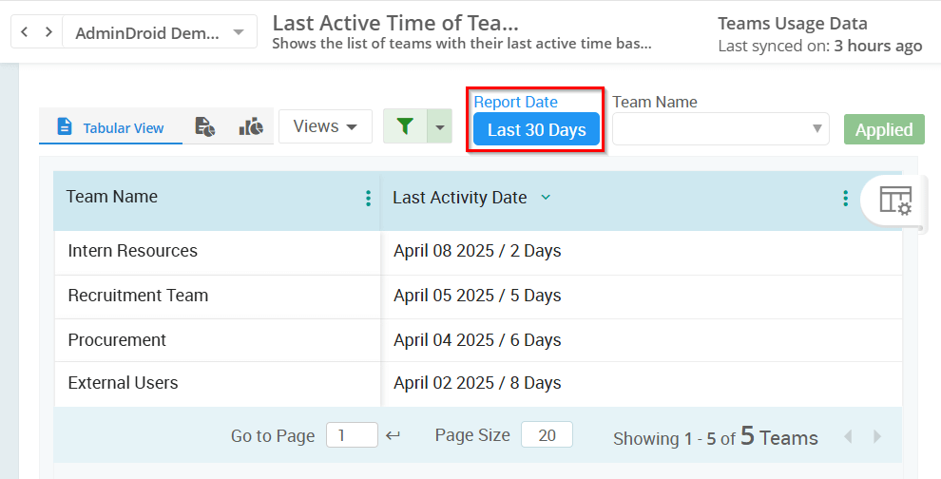Click the green filter funnel icon
Screen dimensions: 941x479
pos(405,126)
